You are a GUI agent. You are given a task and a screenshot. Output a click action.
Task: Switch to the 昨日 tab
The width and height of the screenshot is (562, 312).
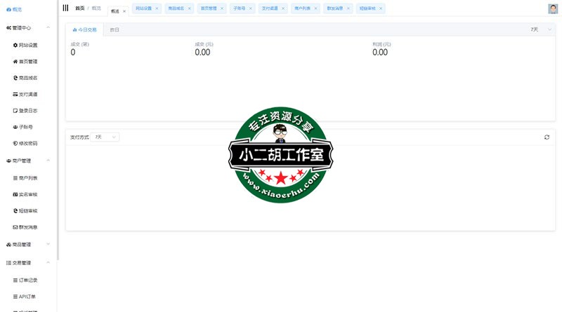pos(115,30)
